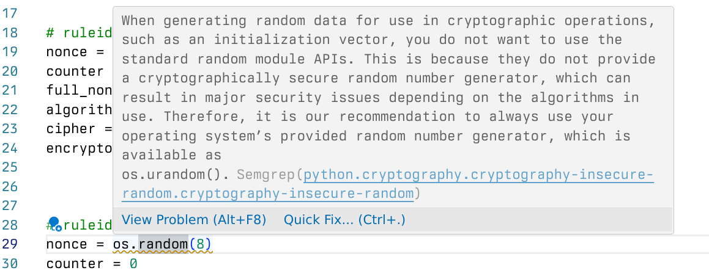Open the Quick Fix... (Ctrl+.) action
The width and height of the screenshot is (709, 276).
(344, 220)
